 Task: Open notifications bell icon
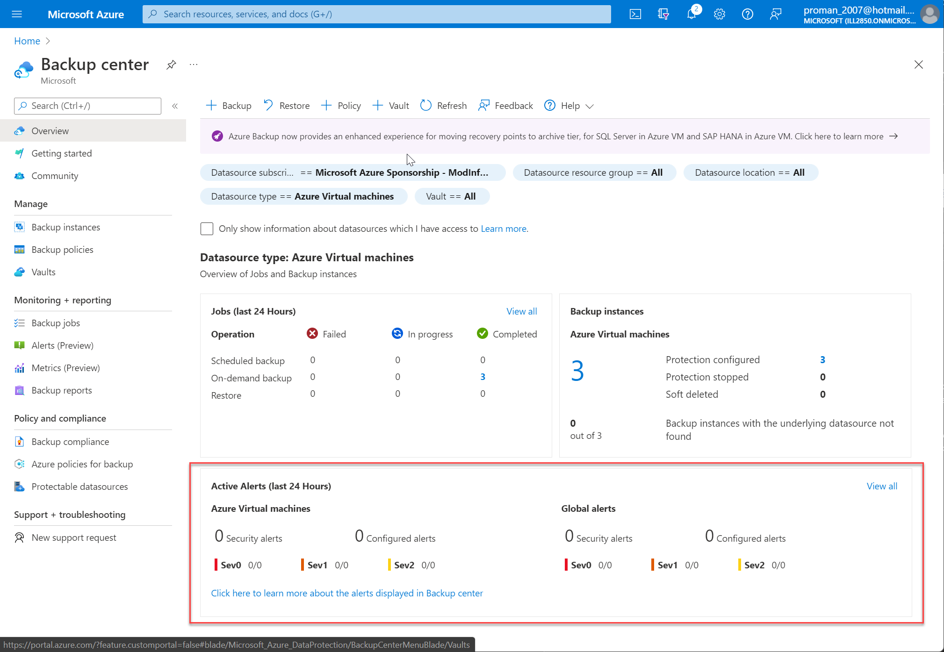pyautogui.click(x=691, y=14)
